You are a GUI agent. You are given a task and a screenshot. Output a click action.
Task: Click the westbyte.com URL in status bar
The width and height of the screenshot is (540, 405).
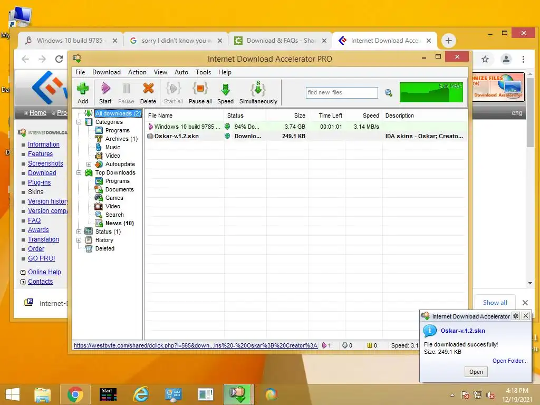click(x=196, y=345)
